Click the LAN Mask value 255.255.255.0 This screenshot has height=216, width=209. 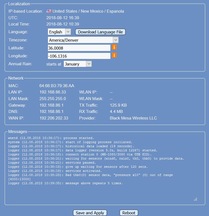(53, 99)
